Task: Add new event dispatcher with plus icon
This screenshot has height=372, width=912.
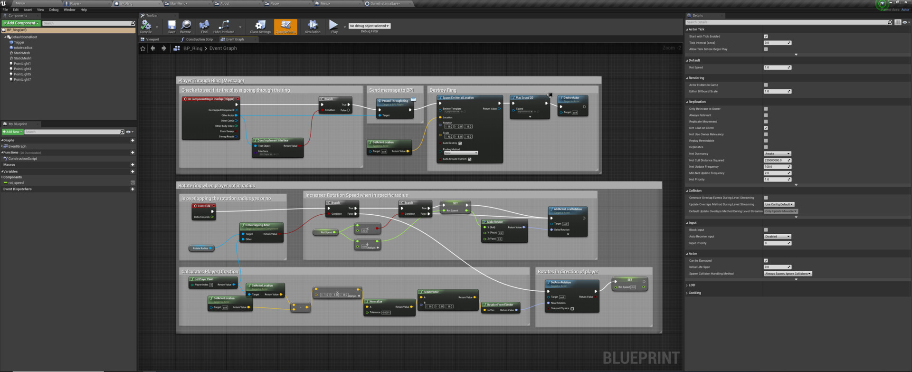Action: click(x=133, y=189)
